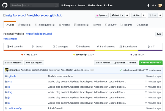Click the HTML 57.5% language label
The height and width of the screenshot is (111, 165).
tap(29, 55)
